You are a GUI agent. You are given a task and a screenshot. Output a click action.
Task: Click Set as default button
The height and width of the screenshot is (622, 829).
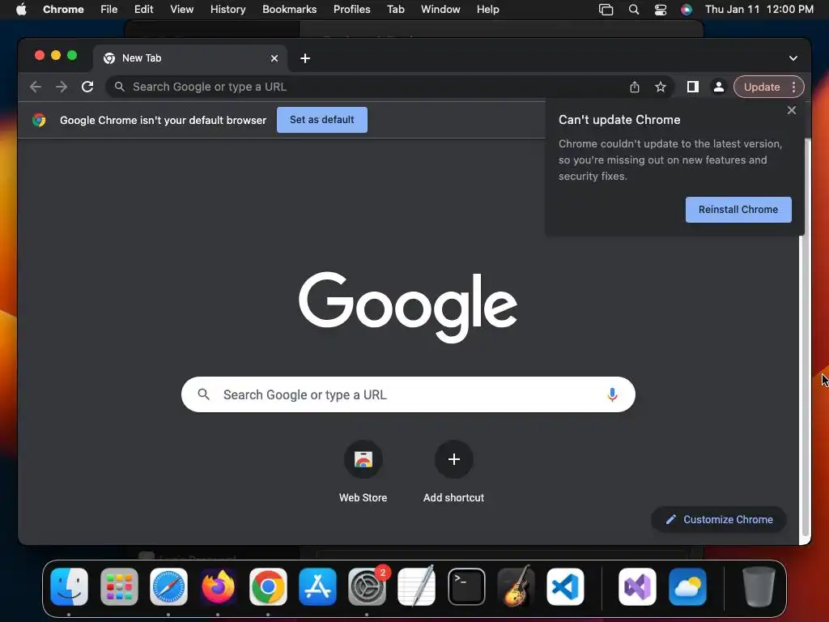coord(322,120)
